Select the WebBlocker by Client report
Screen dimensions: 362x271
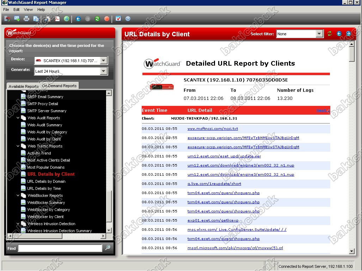45,217
